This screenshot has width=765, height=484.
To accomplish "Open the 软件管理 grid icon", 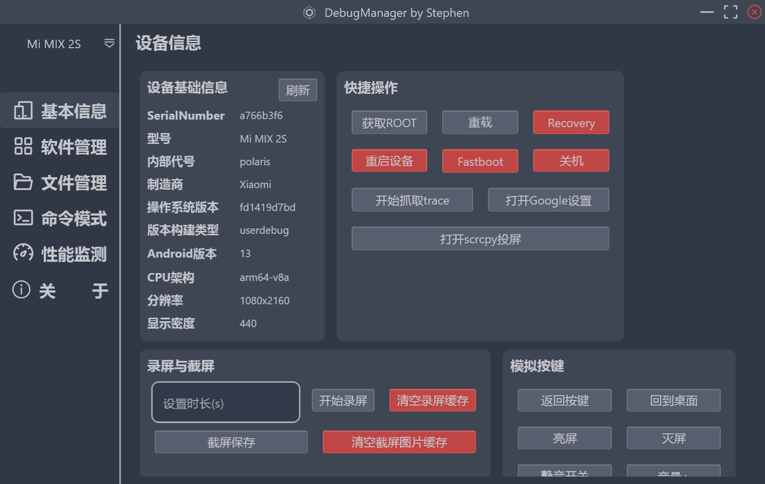I will (x=23, y=146).
